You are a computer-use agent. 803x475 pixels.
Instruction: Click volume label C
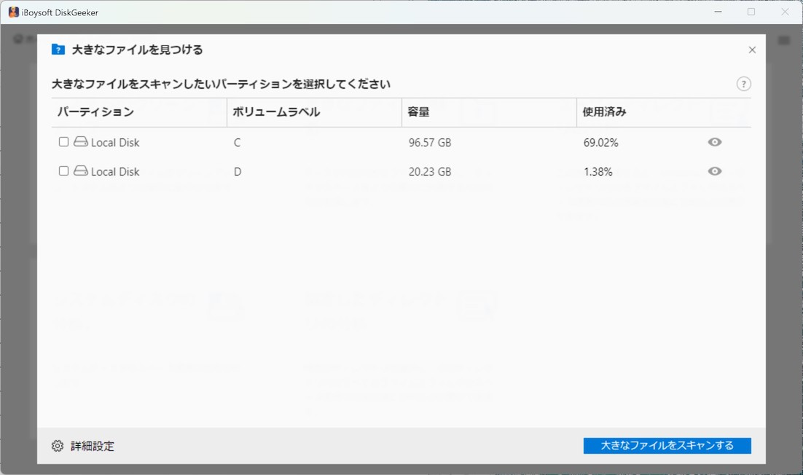pos(237,143)
